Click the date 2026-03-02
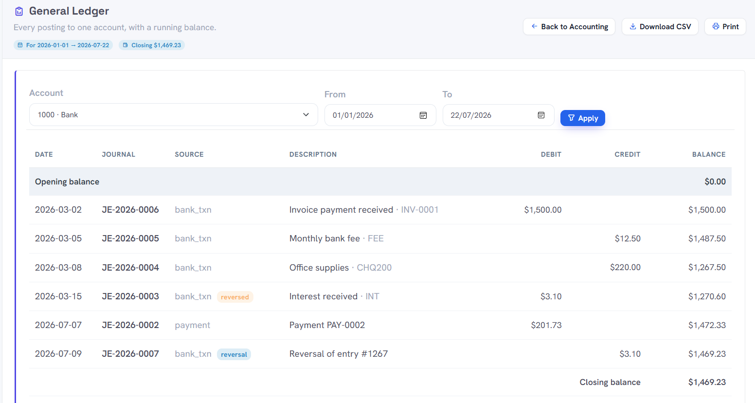 [x=58, y=210]
